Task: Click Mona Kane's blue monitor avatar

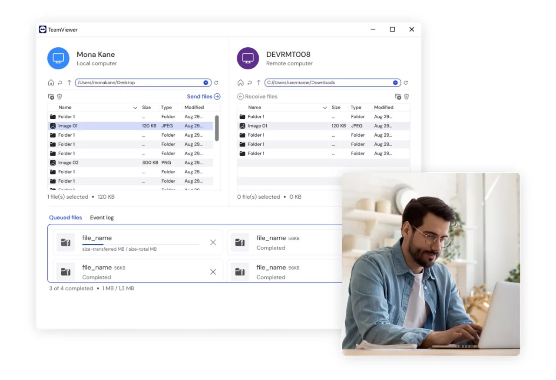Action: [x=58, y=58]
